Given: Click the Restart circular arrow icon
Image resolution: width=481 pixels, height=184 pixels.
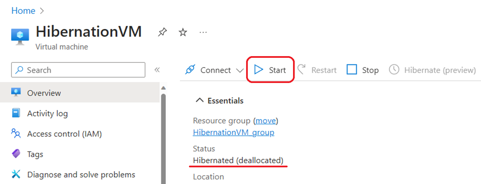Looking at the screenshot, I should pos(301,69).
